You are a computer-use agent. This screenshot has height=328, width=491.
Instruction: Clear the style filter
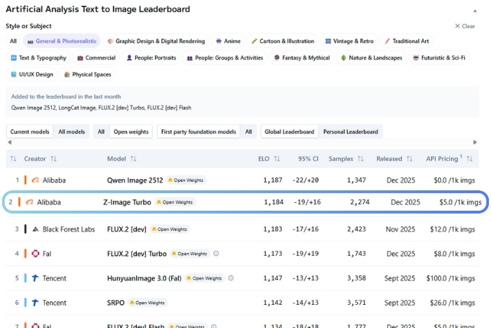(x=464, y=26)
